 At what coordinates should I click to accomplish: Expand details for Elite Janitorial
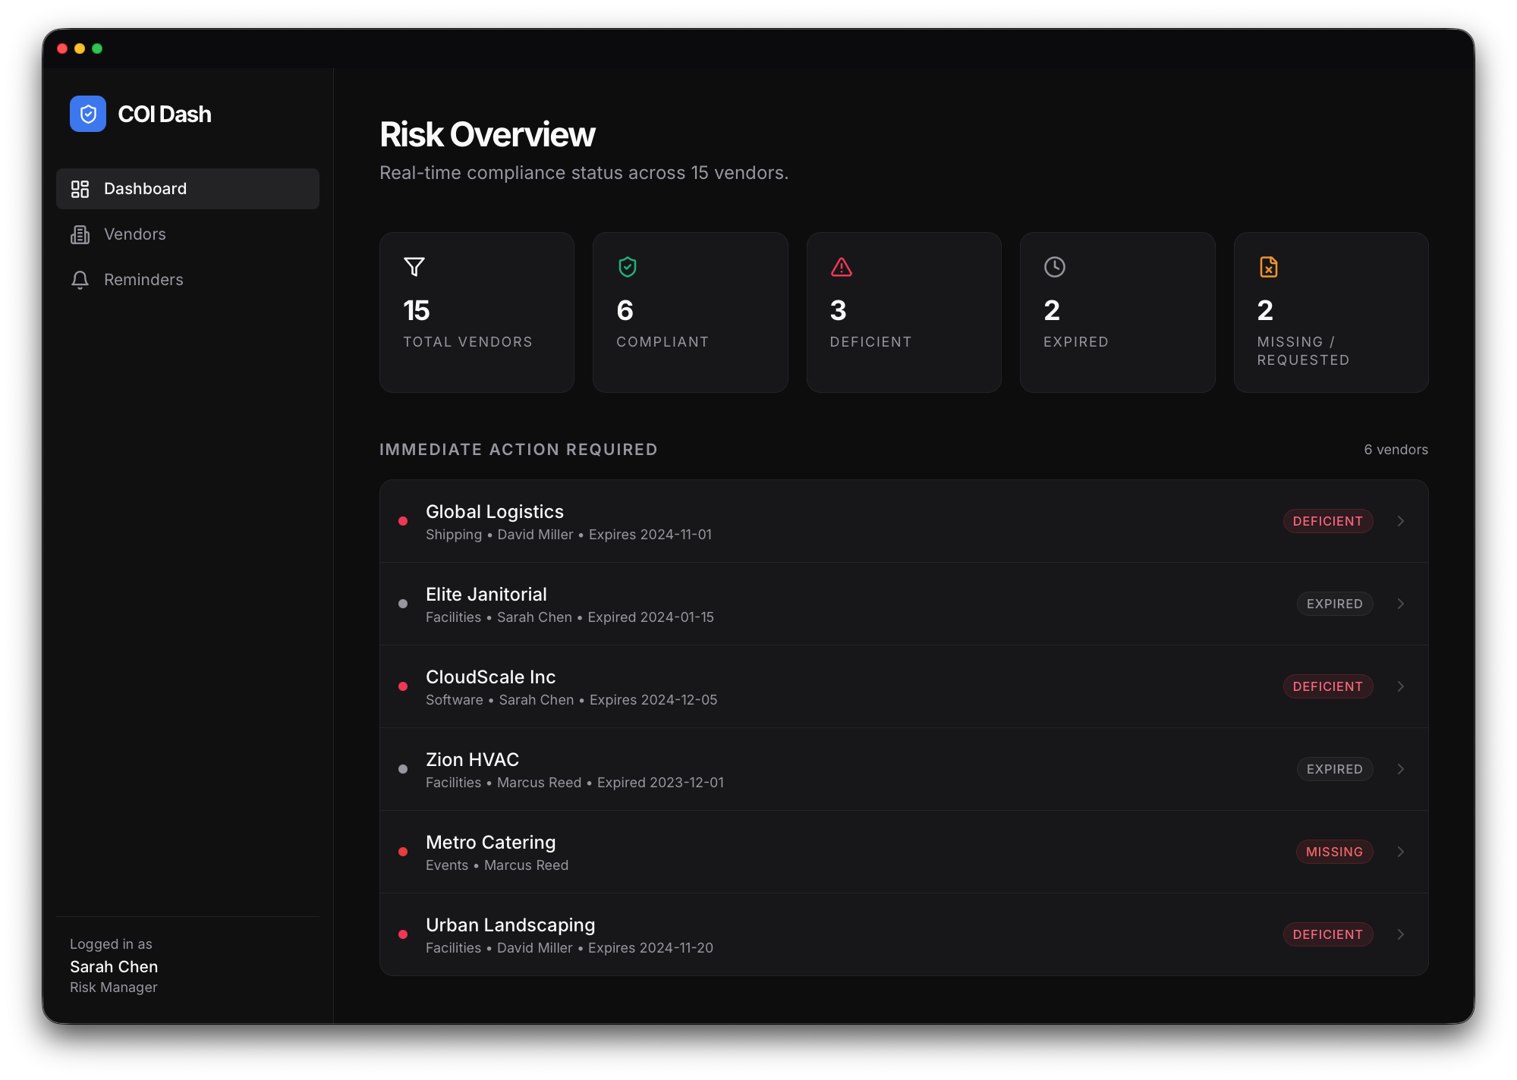[x=1400, y=604]
